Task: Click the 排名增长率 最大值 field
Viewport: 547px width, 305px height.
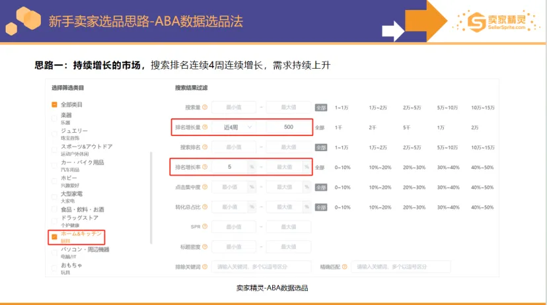Action: pos(284,167)
